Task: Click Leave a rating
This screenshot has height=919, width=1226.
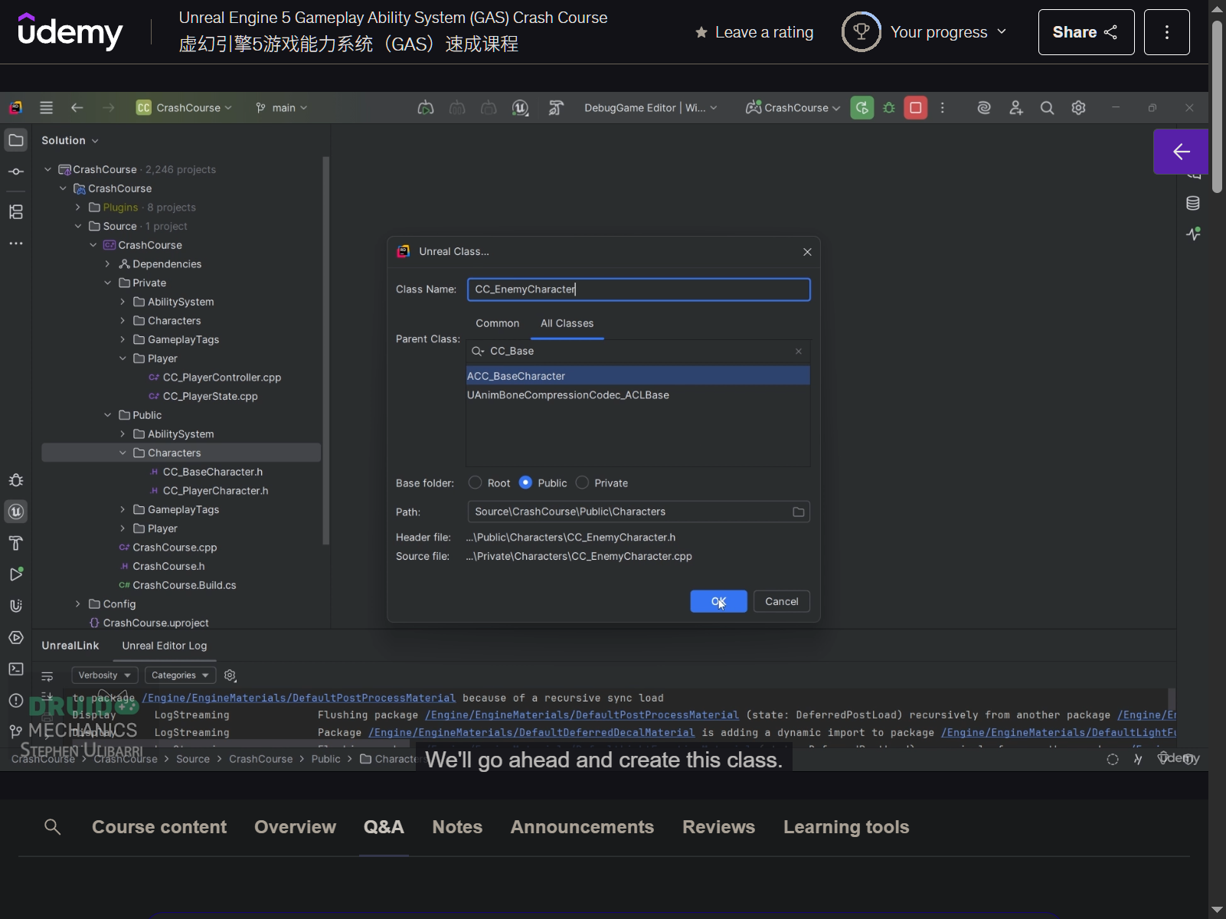Action: click(754, 32)
